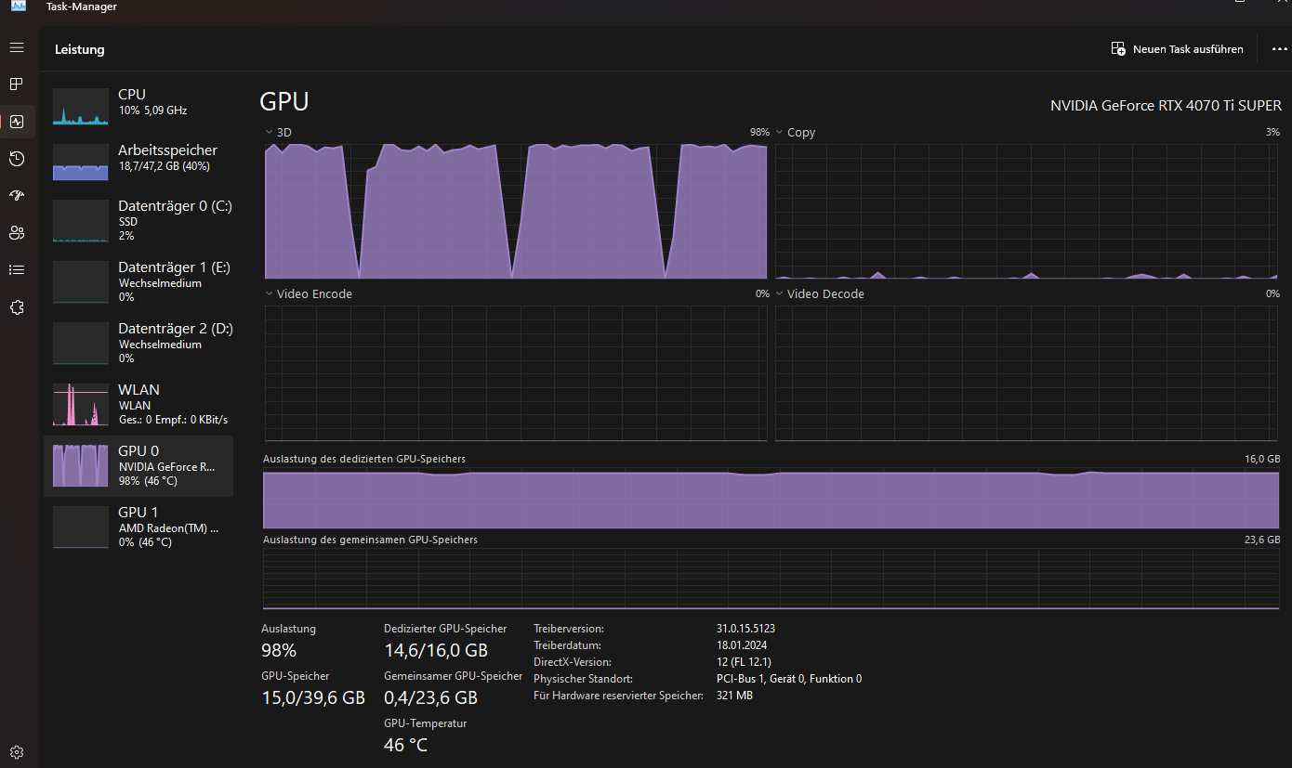
Task: Select the WLAN network entry
Action: [138, 404]
